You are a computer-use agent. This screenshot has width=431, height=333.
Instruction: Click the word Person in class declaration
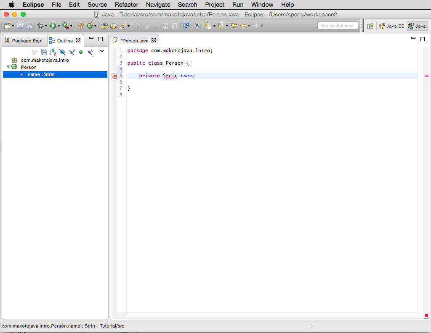(x=174, y=63)
